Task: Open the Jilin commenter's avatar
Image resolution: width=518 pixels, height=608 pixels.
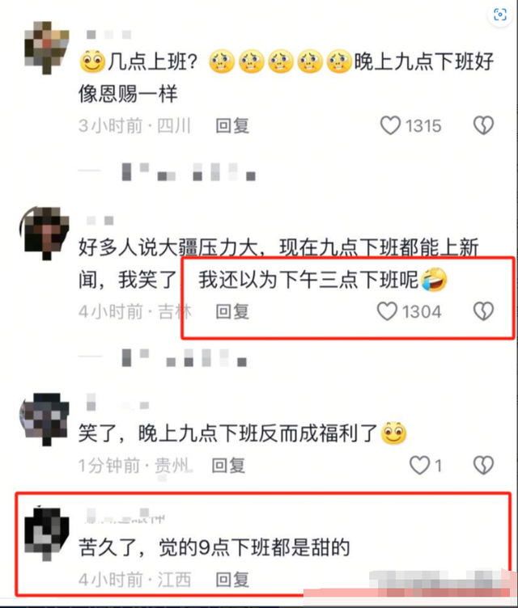Action: tap(45, 233)
